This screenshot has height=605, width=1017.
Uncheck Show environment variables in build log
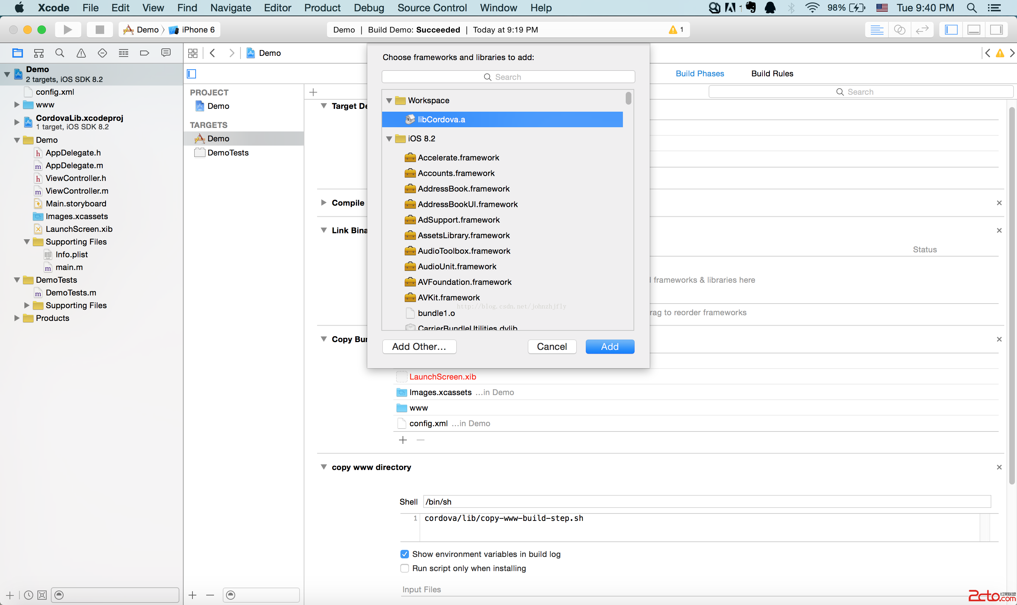404,554
